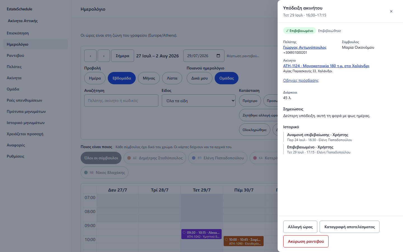Click Πέμ 30/7 column header

244,190
